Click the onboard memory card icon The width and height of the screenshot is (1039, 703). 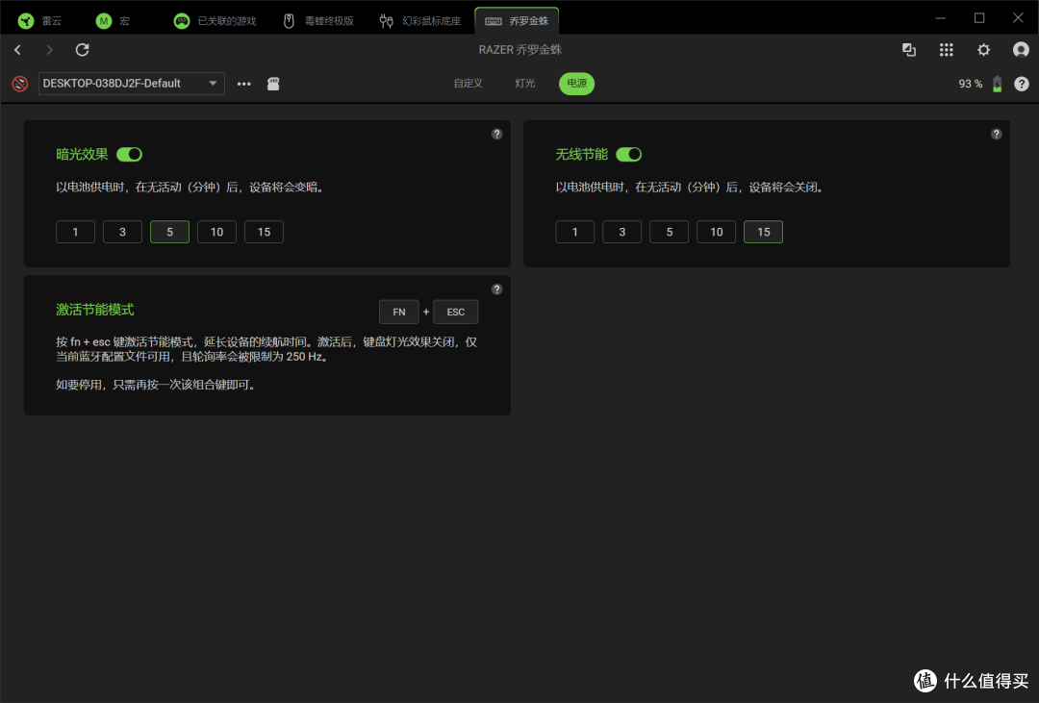(273, 84)
